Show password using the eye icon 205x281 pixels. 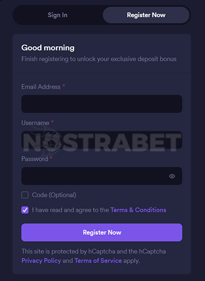point(172,176)
